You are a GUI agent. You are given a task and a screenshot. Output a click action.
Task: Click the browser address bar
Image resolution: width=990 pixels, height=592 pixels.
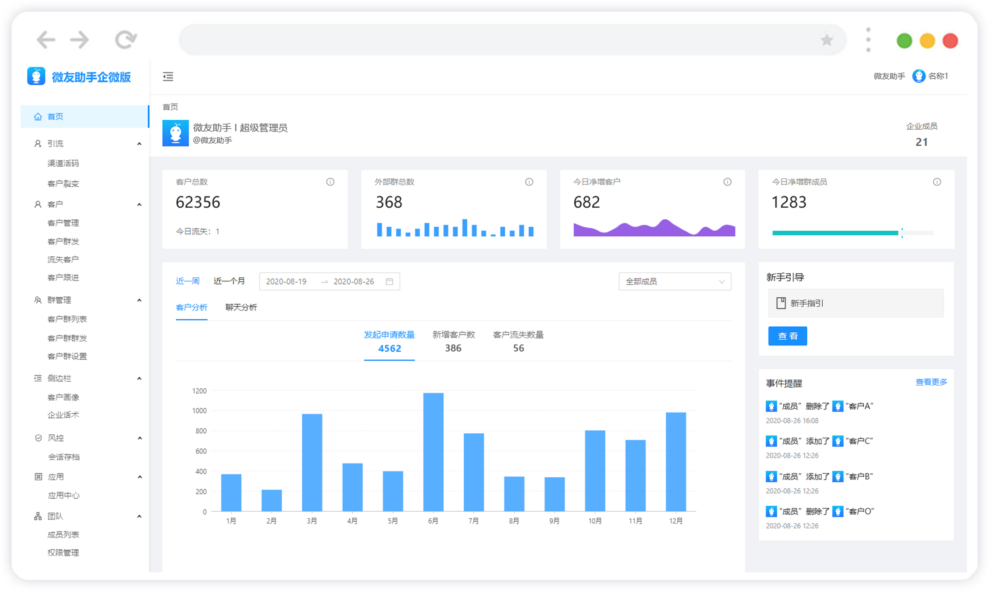tap(512, 40)
